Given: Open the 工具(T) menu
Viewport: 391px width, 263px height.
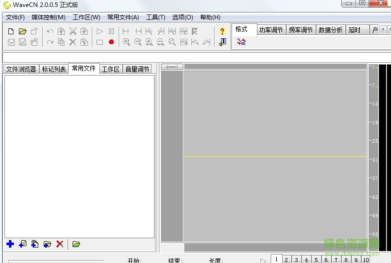Looking at the screenshot, I should (x=156, y=17).
